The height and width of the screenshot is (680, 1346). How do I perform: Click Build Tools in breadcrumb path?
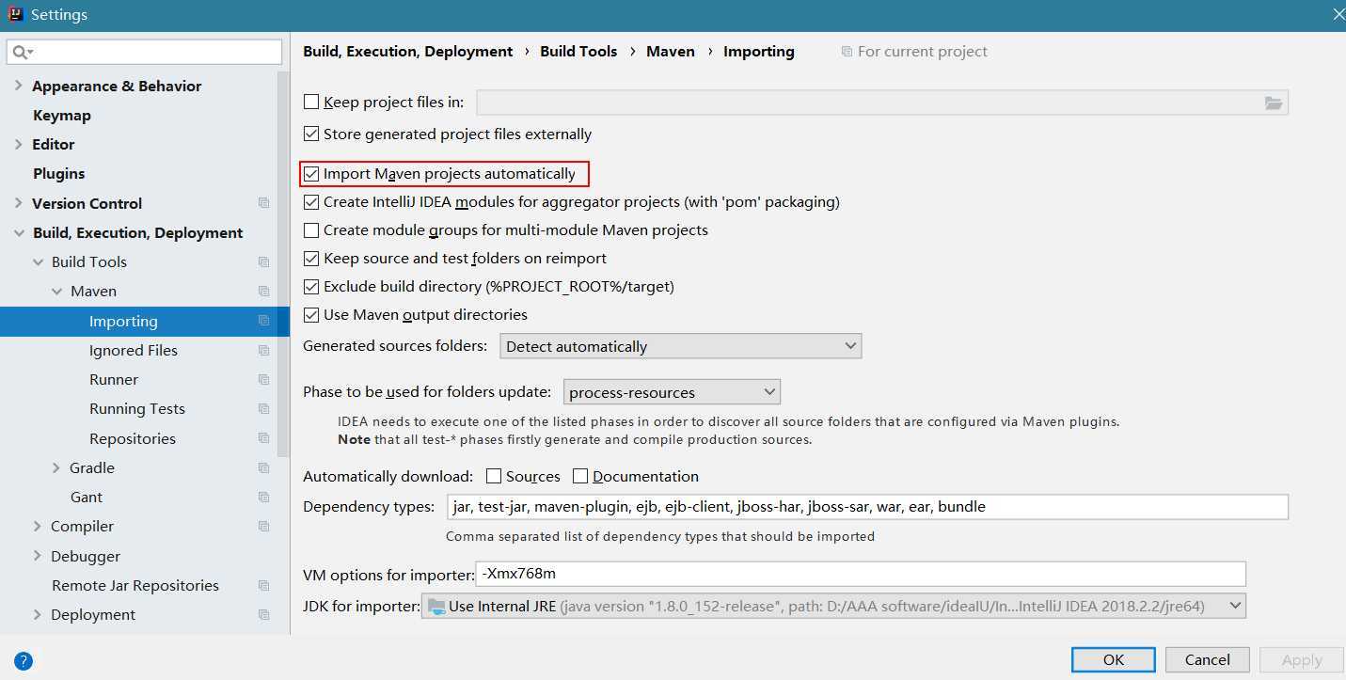578,52
